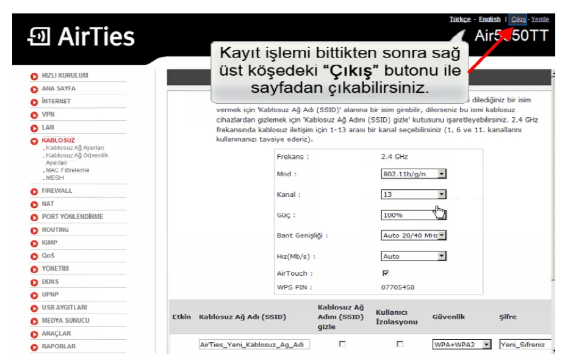Toggle the AirTouch checkbox
The height and width of the screenshot is (360, 565).
click(x=386, y=273)
